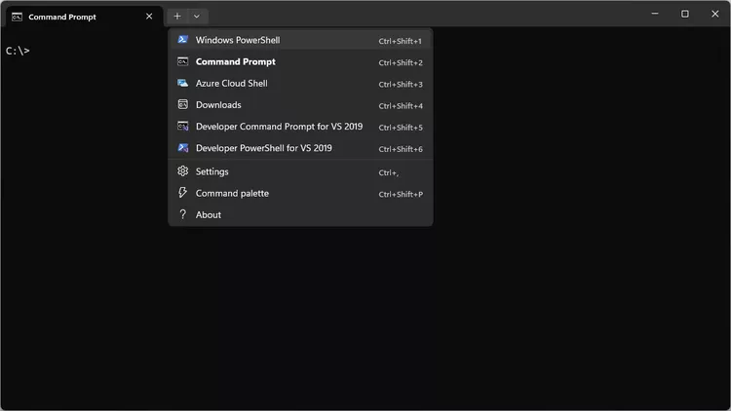Open Command palette entry
The width and height of the screenshot is (731, 411).
[300, 193]
